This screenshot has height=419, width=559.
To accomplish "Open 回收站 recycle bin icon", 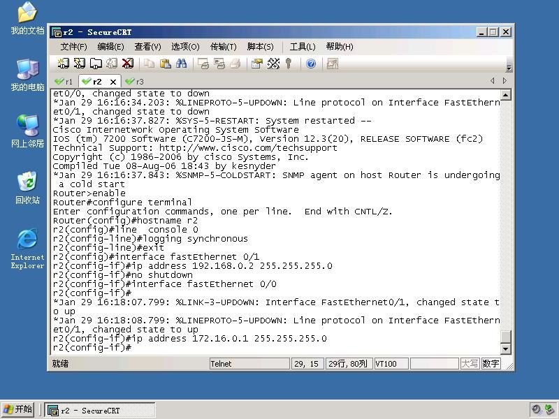I will coord(27,188).
